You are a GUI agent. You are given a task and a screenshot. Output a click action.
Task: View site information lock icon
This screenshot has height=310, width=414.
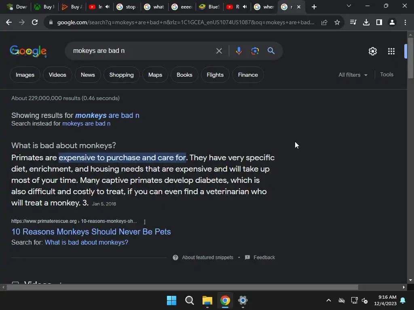51,23
